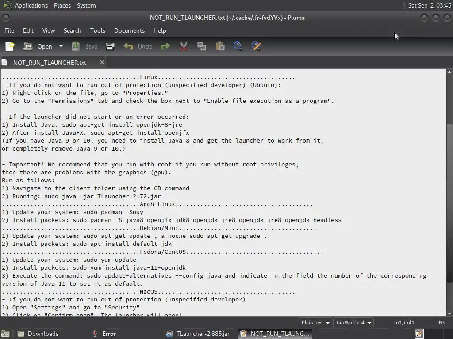Viewport: 453px width, 339px height.
Task: Click the 'Fedora/CentOS' section header line
Action: (x=162, y=252)
